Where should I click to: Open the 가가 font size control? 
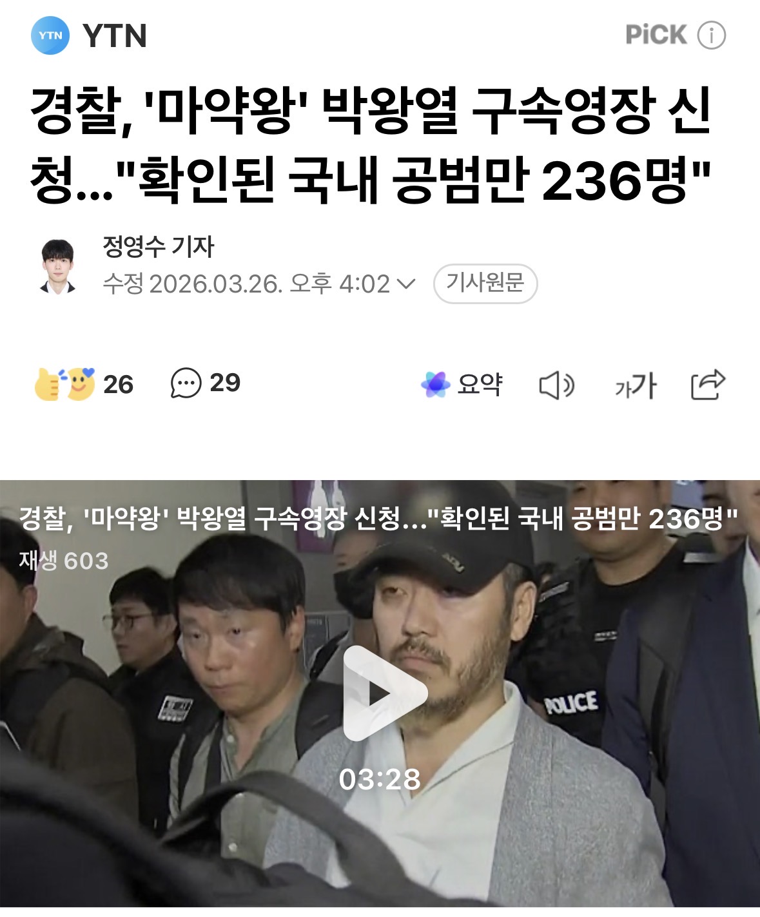[x=635, y=385]
